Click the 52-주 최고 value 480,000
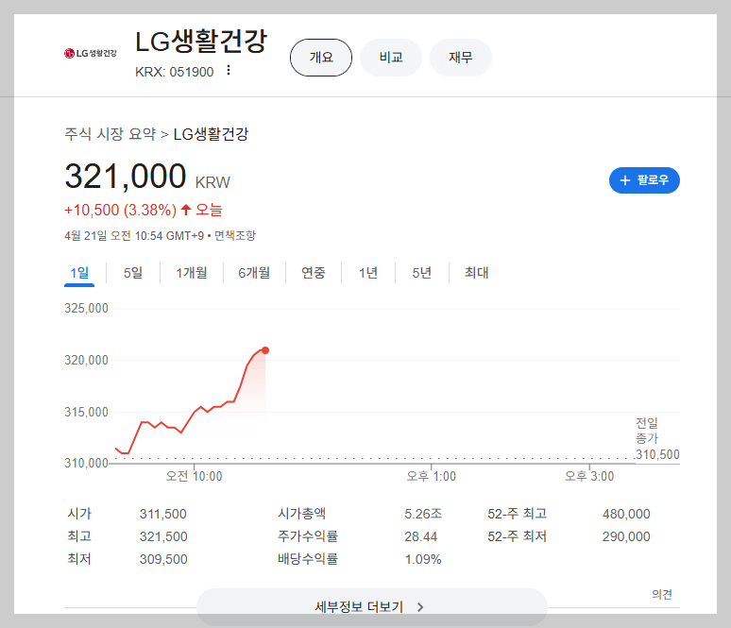This screenshot has height=628, width=731. pyautogui.click(x=626, y=514)
